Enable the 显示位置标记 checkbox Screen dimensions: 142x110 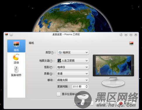pos(58,94)
